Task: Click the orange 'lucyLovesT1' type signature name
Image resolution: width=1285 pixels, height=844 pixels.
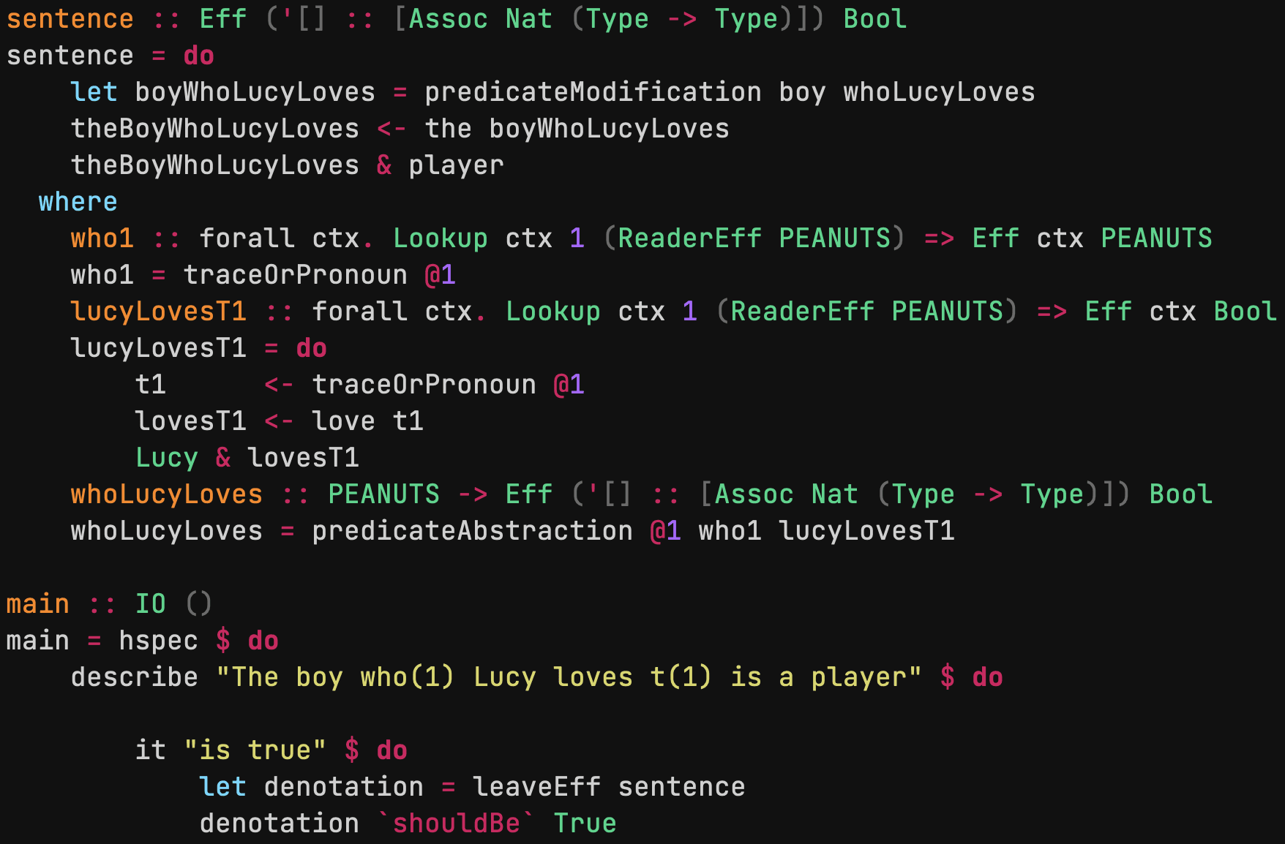Action: 158,311
